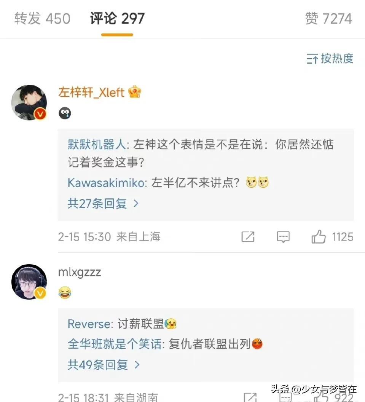Like 左梓轩_Xleft's comment with thumbs-up
365x402 pixels.
[319, 237]
